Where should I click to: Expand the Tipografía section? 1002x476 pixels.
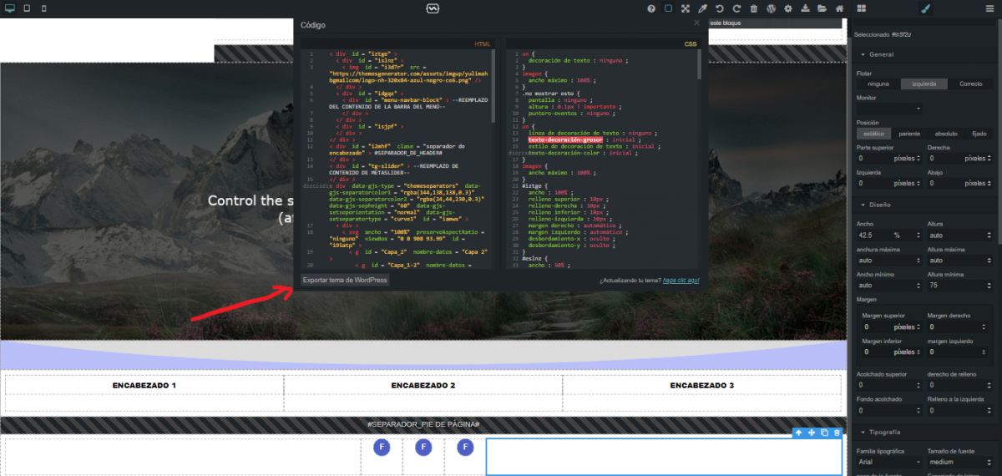(883, 433)
